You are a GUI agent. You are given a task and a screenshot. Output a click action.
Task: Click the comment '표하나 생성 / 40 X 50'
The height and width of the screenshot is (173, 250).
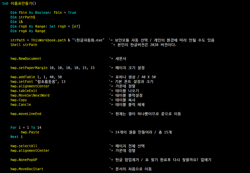pyautogui.click(x=136, y=77)
